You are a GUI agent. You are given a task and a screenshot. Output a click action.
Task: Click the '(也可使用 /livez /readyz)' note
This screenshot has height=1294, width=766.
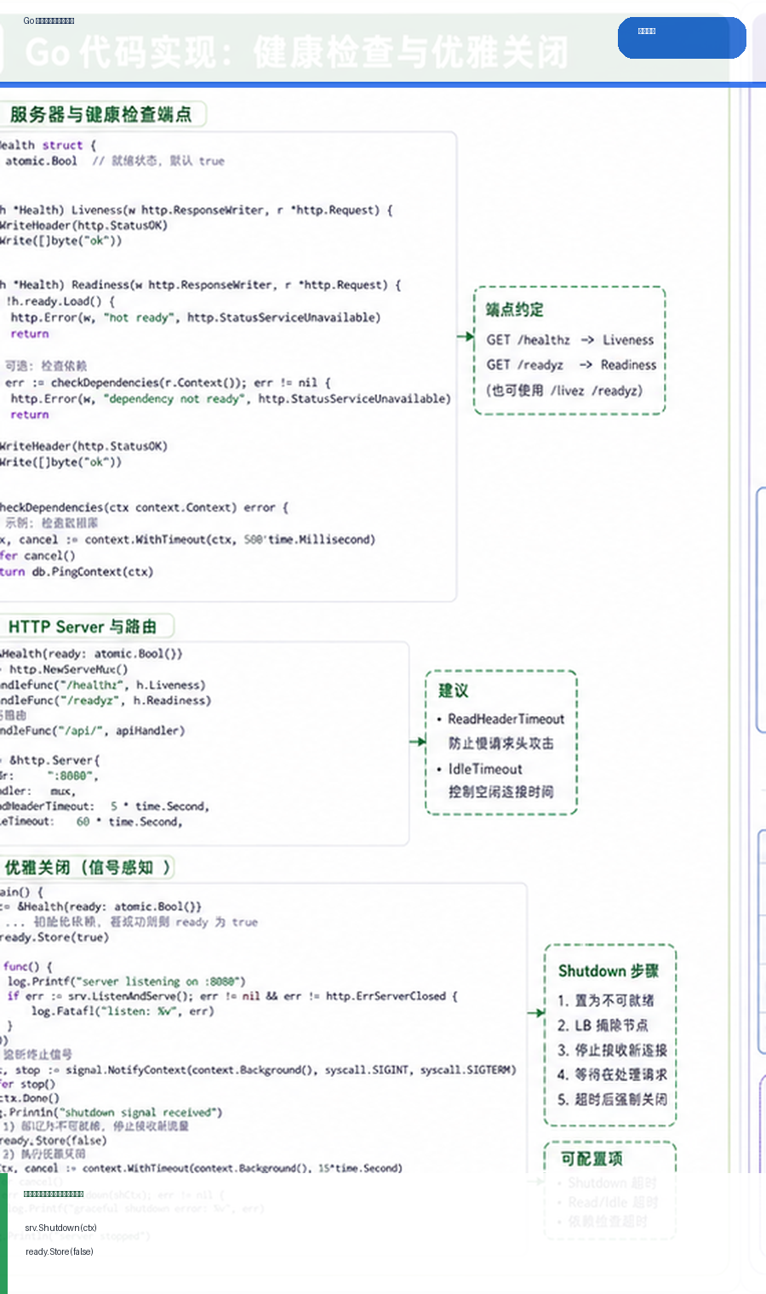click(x=564, y=390)
